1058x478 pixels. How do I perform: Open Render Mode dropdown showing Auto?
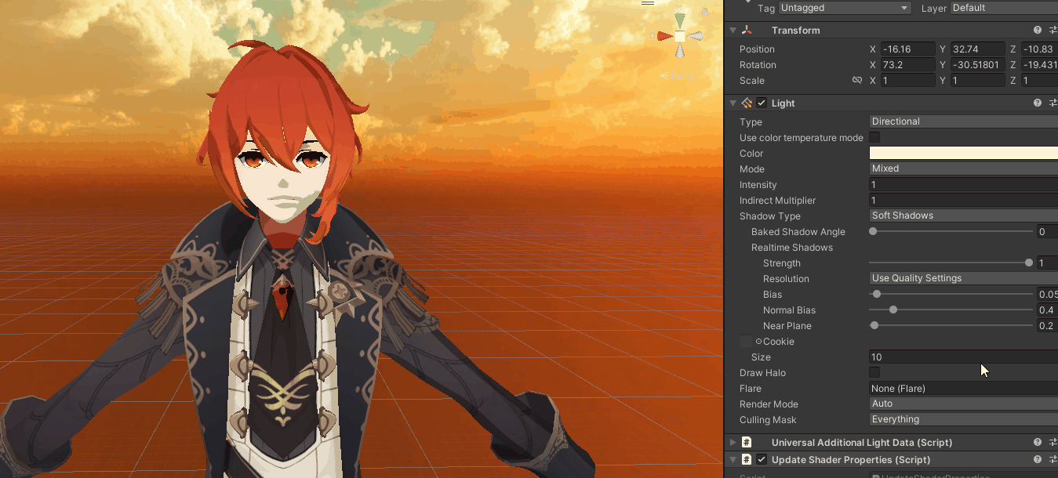(963, 404)
